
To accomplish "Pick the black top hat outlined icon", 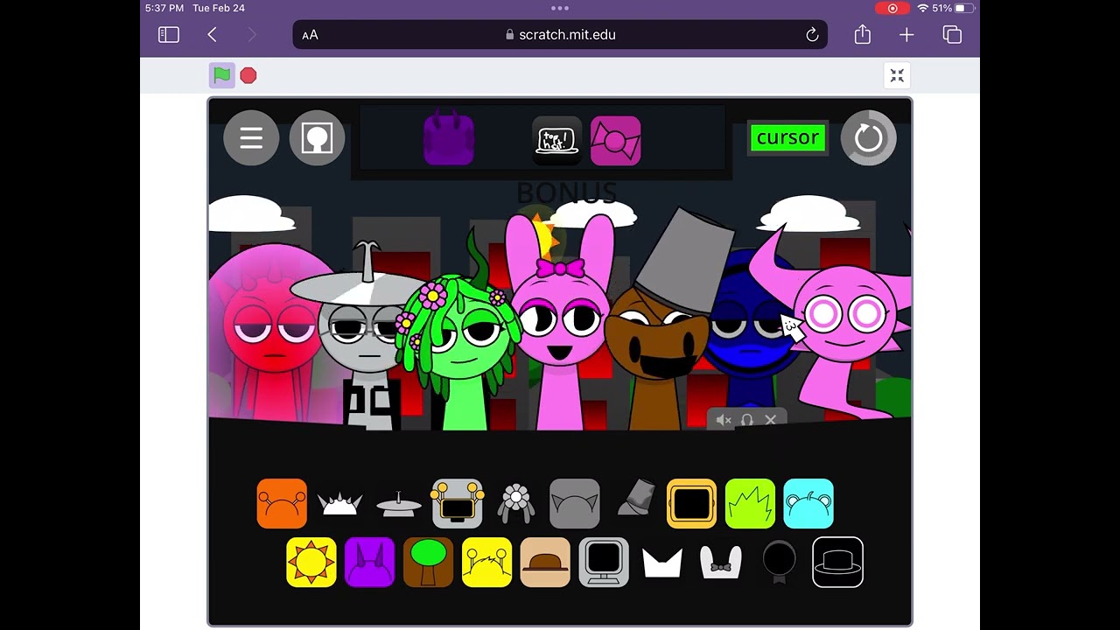I will (837, 562).
